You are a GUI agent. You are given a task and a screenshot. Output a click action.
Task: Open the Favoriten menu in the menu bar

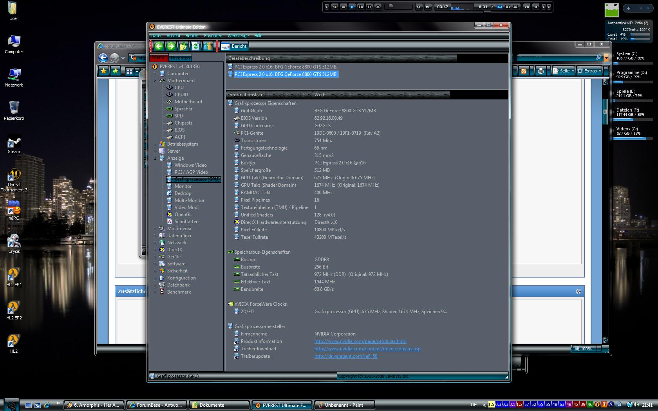tap(213, 36)
